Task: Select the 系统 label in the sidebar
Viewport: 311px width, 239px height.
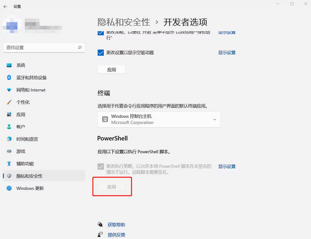Action: point(21,65)
